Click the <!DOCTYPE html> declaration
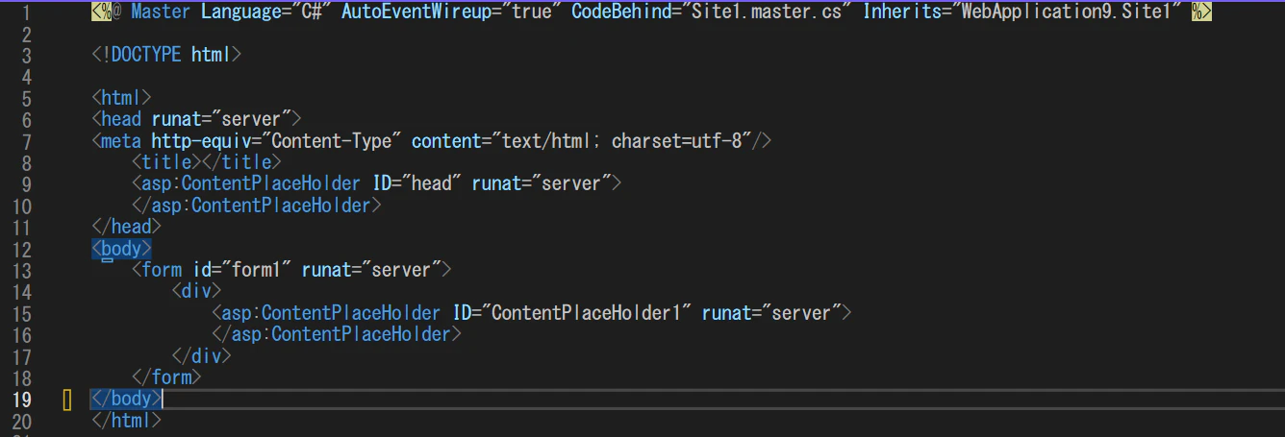 (x=165, y=55)
